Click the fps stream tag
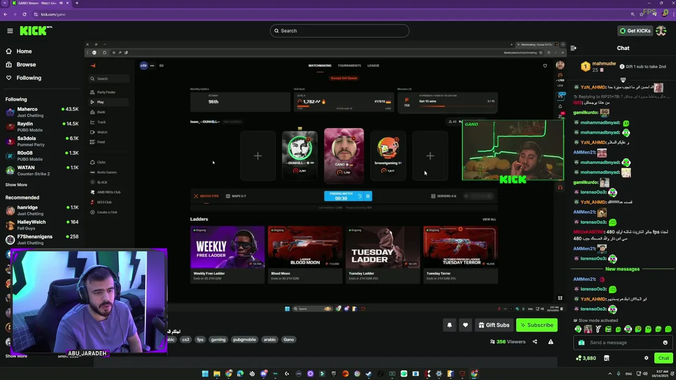 pos(200,339)
